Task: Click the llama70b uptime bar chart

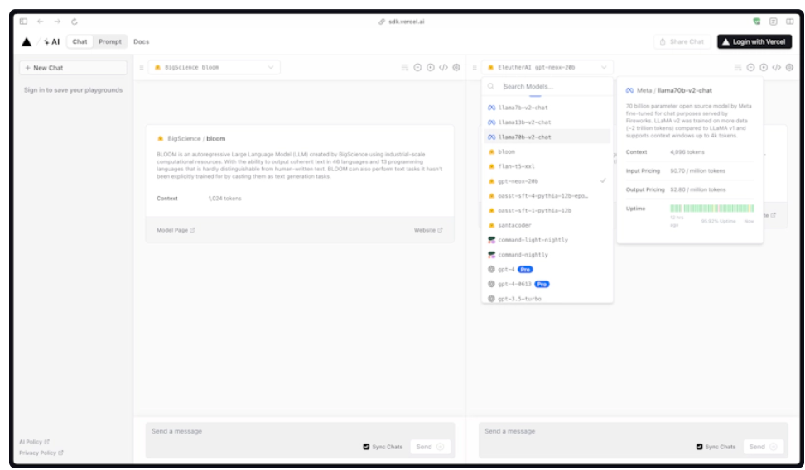Action: pyautogui.click(x=712, y=209)
